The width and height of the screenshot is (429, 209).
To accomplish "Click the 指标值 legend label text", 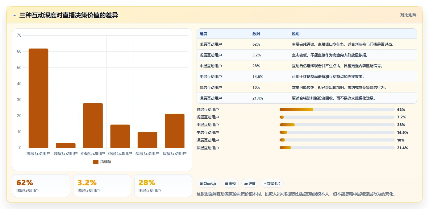I will (106, 162).
